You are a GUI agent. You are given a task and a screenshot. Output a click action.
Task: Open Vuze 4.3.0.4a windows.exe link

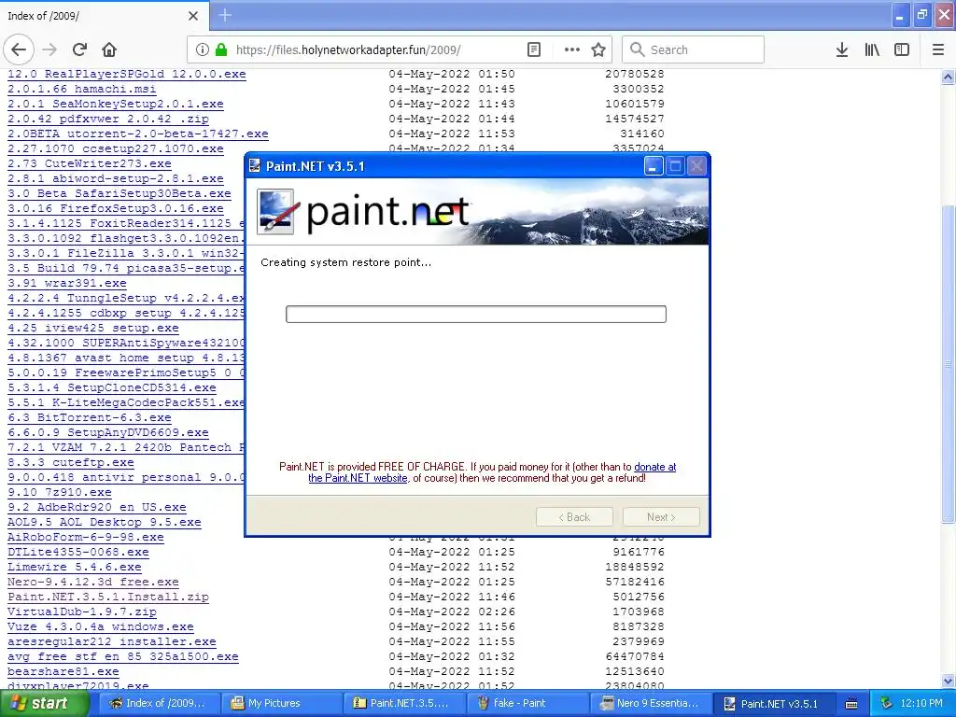(101, 626)
